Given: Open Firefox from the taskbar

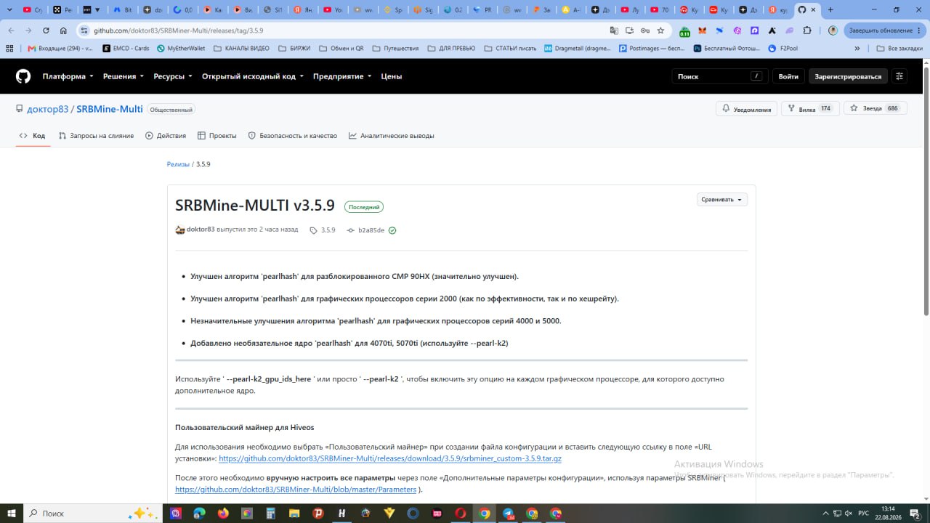Looking at the screenshot, I should click(223, 513).
